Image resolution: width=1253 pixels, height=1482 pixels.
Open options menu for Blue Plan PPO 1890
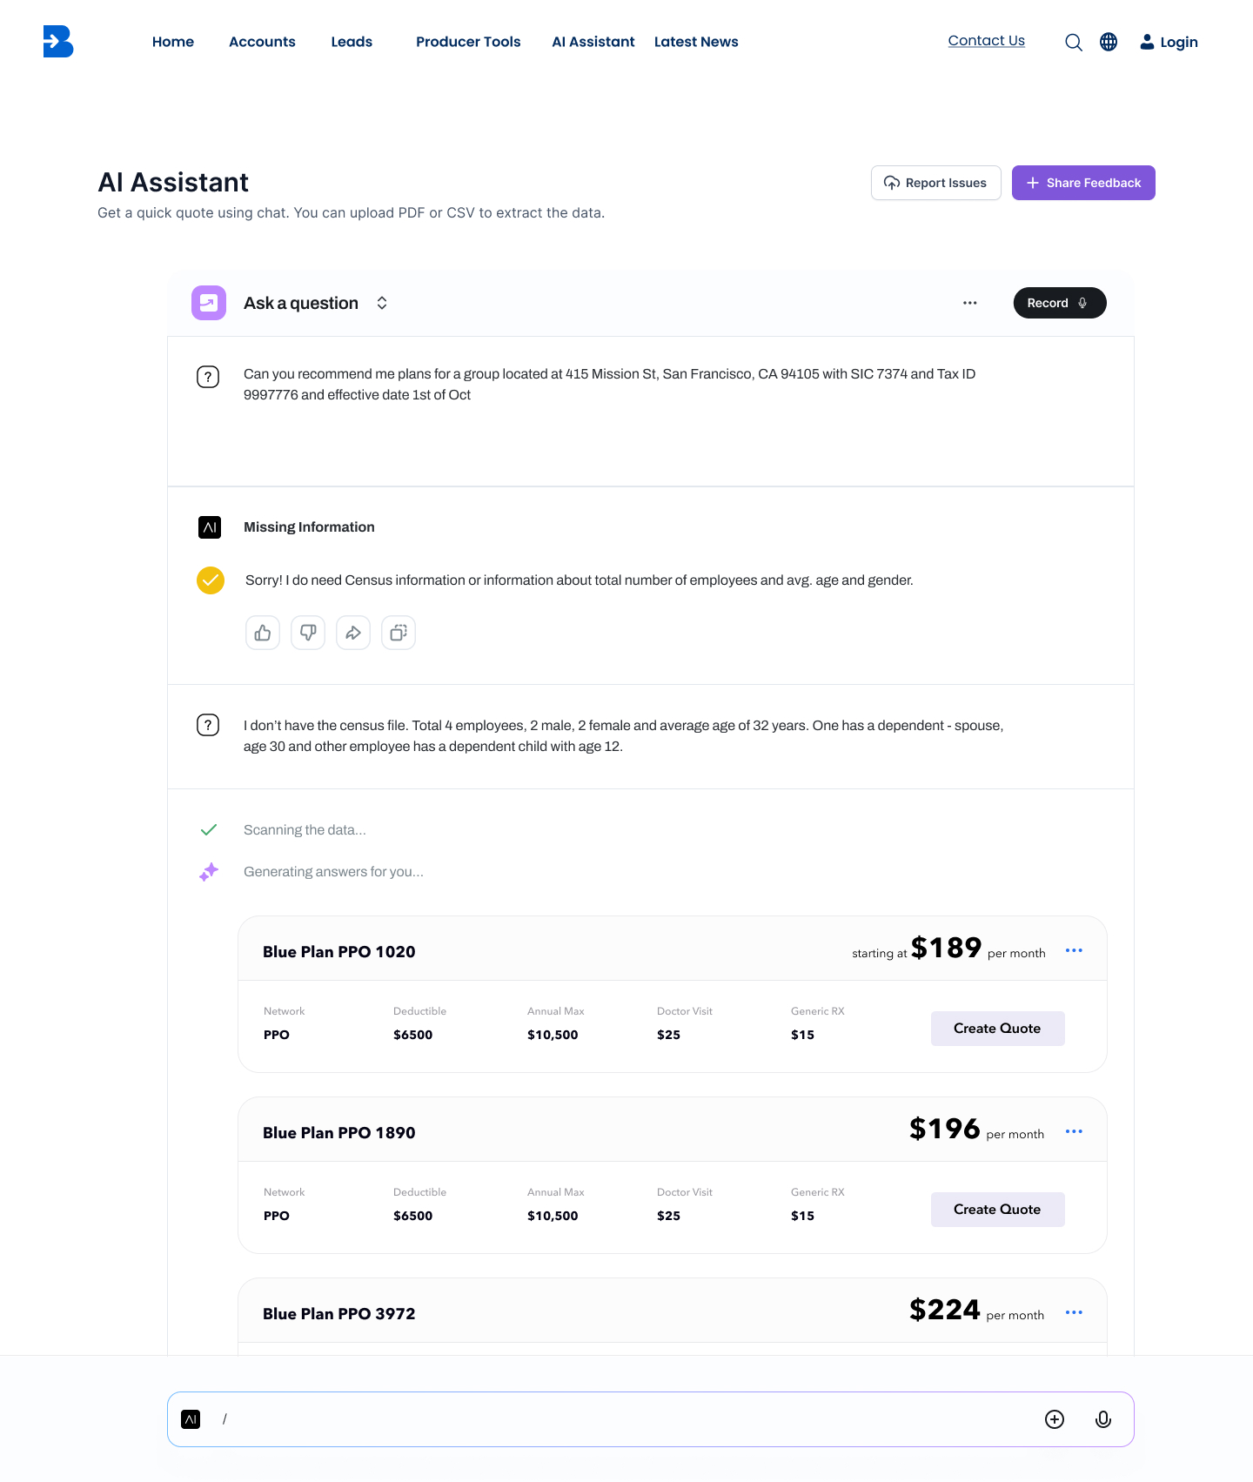coord(1074,1131)
